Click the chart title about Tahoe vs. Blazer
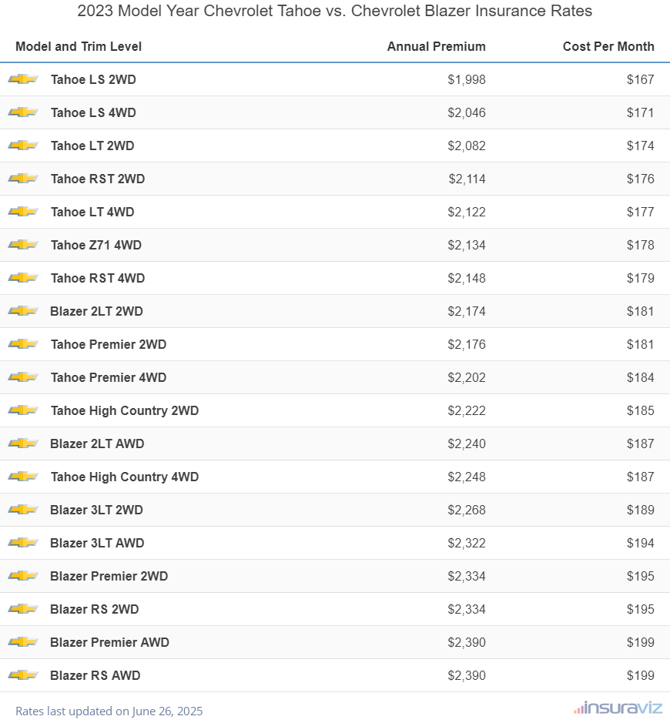Image resolution: width=670 pixels, height=723 pixels. [335, 11]
